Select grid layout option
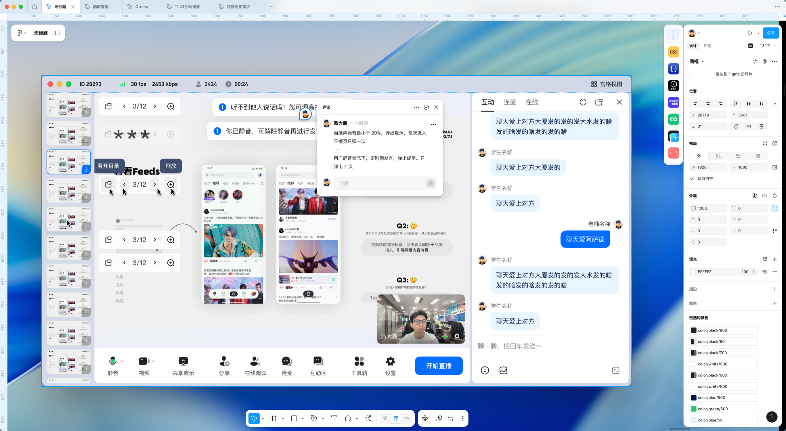Screen dimensions: 786x431 (758, 156)
